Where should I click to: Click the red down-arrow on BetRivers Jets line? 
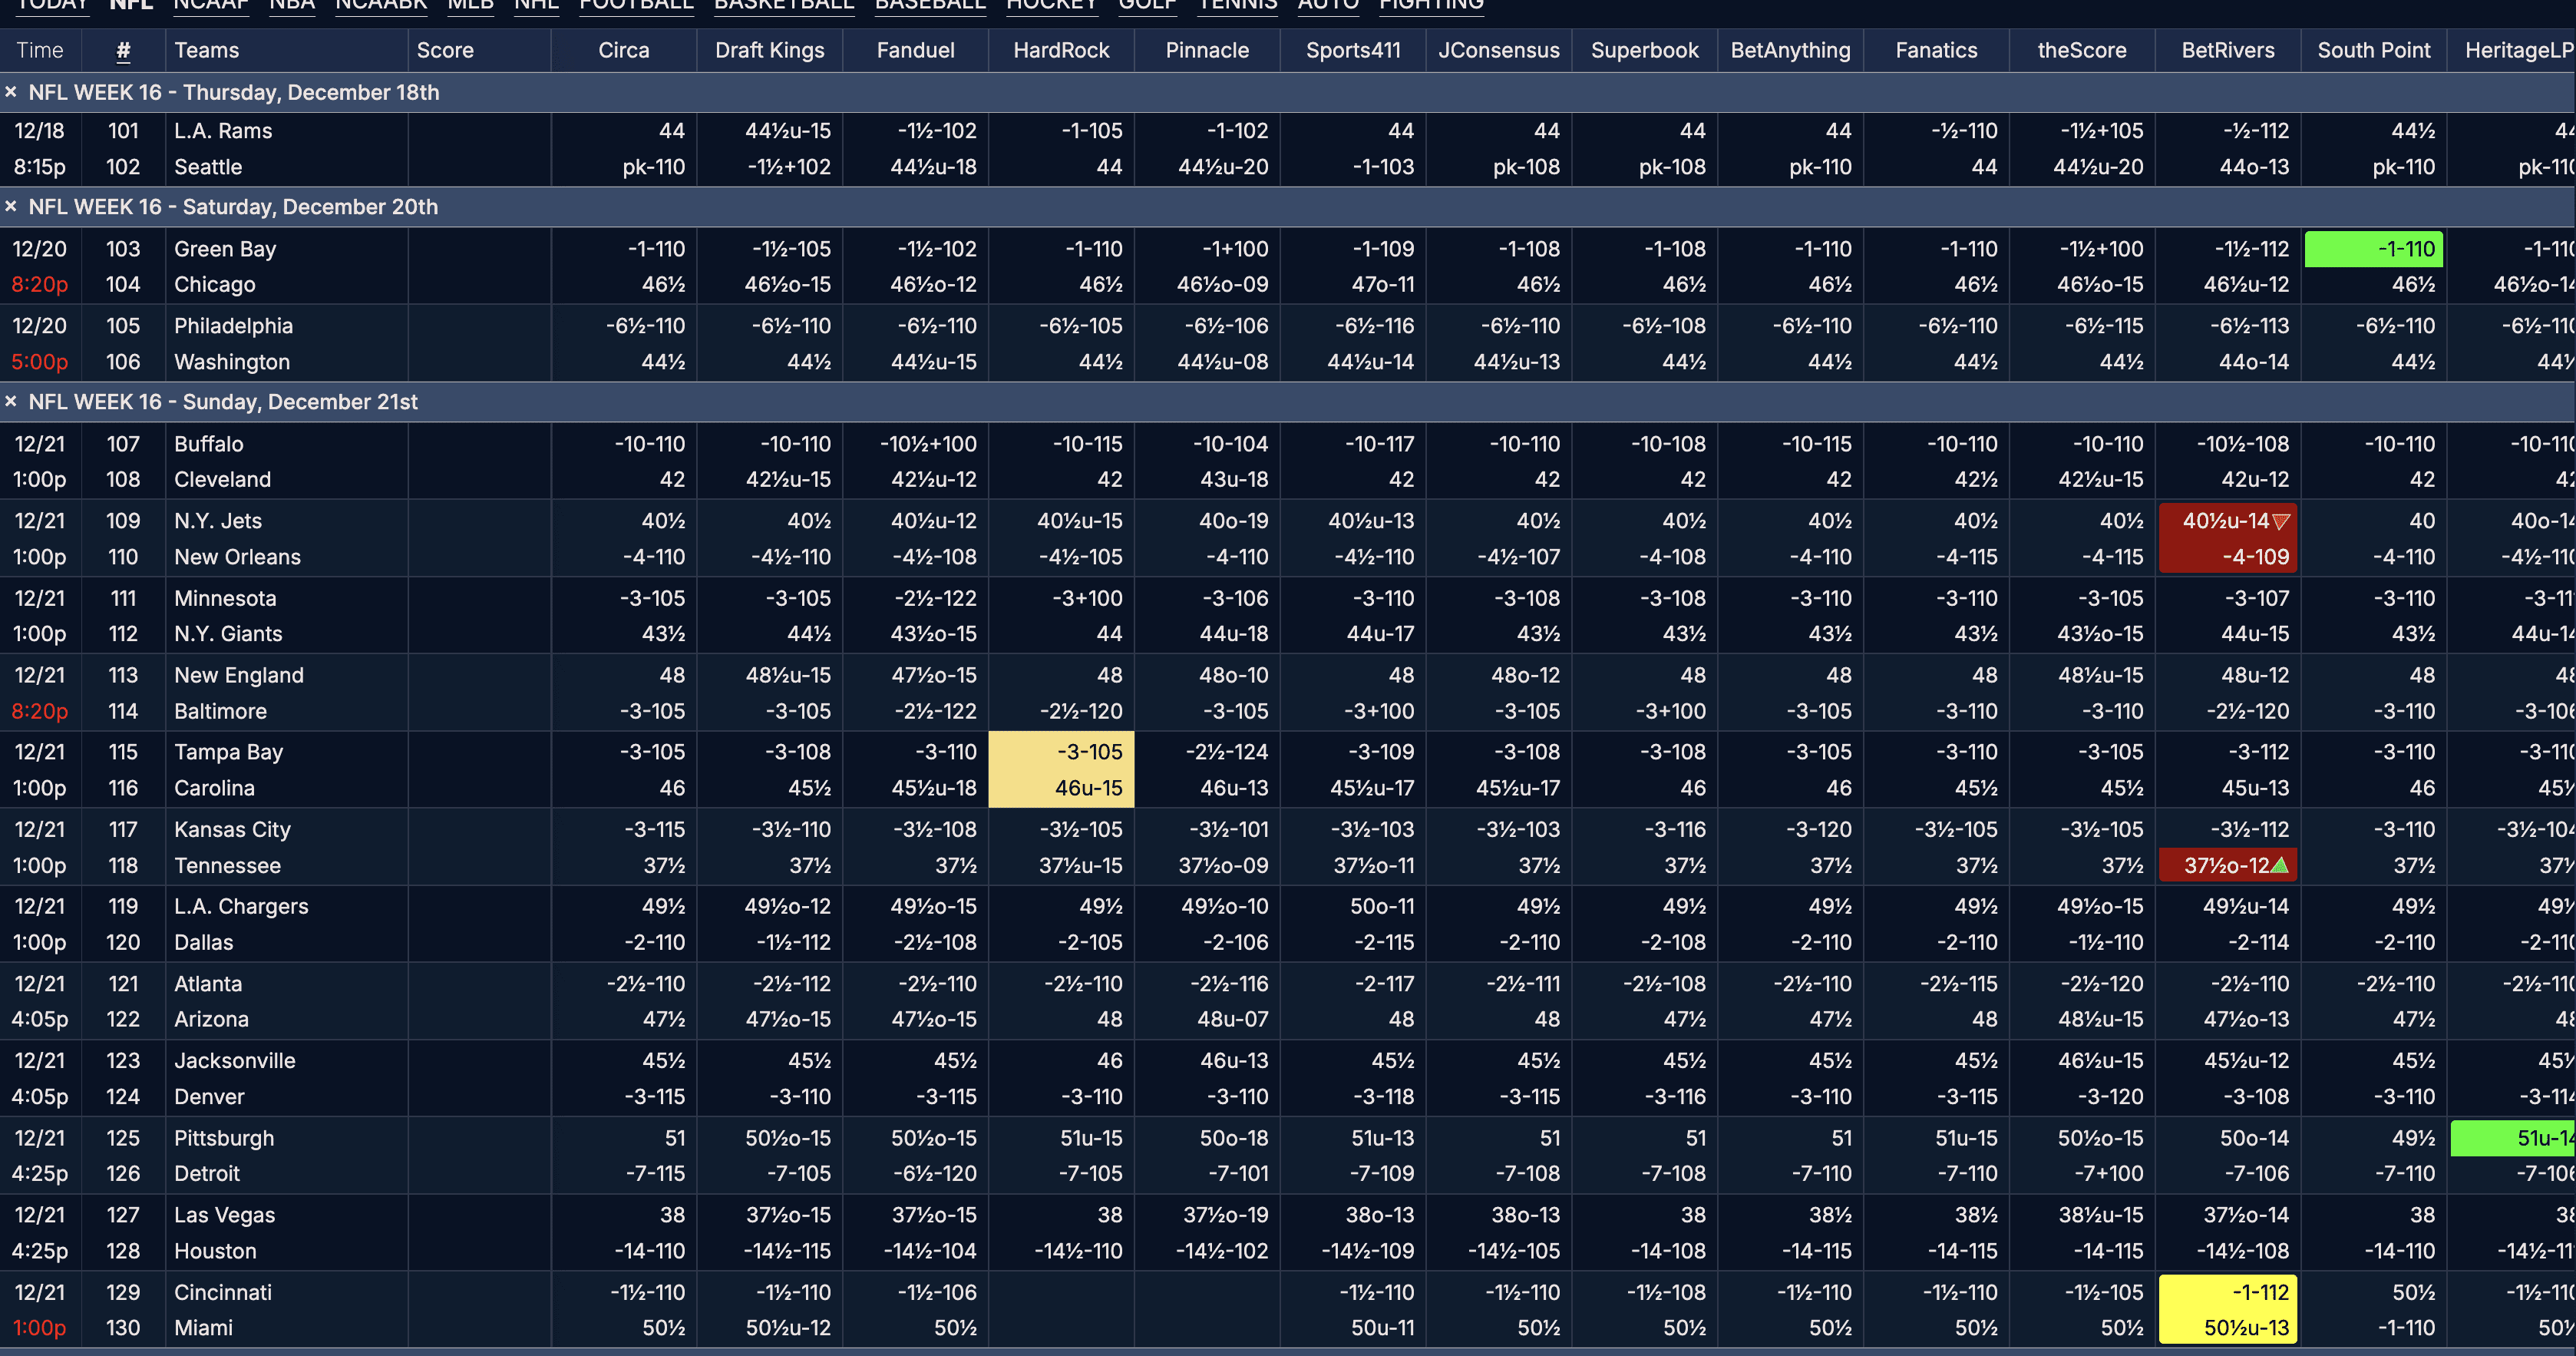(x=2281, y=521)
